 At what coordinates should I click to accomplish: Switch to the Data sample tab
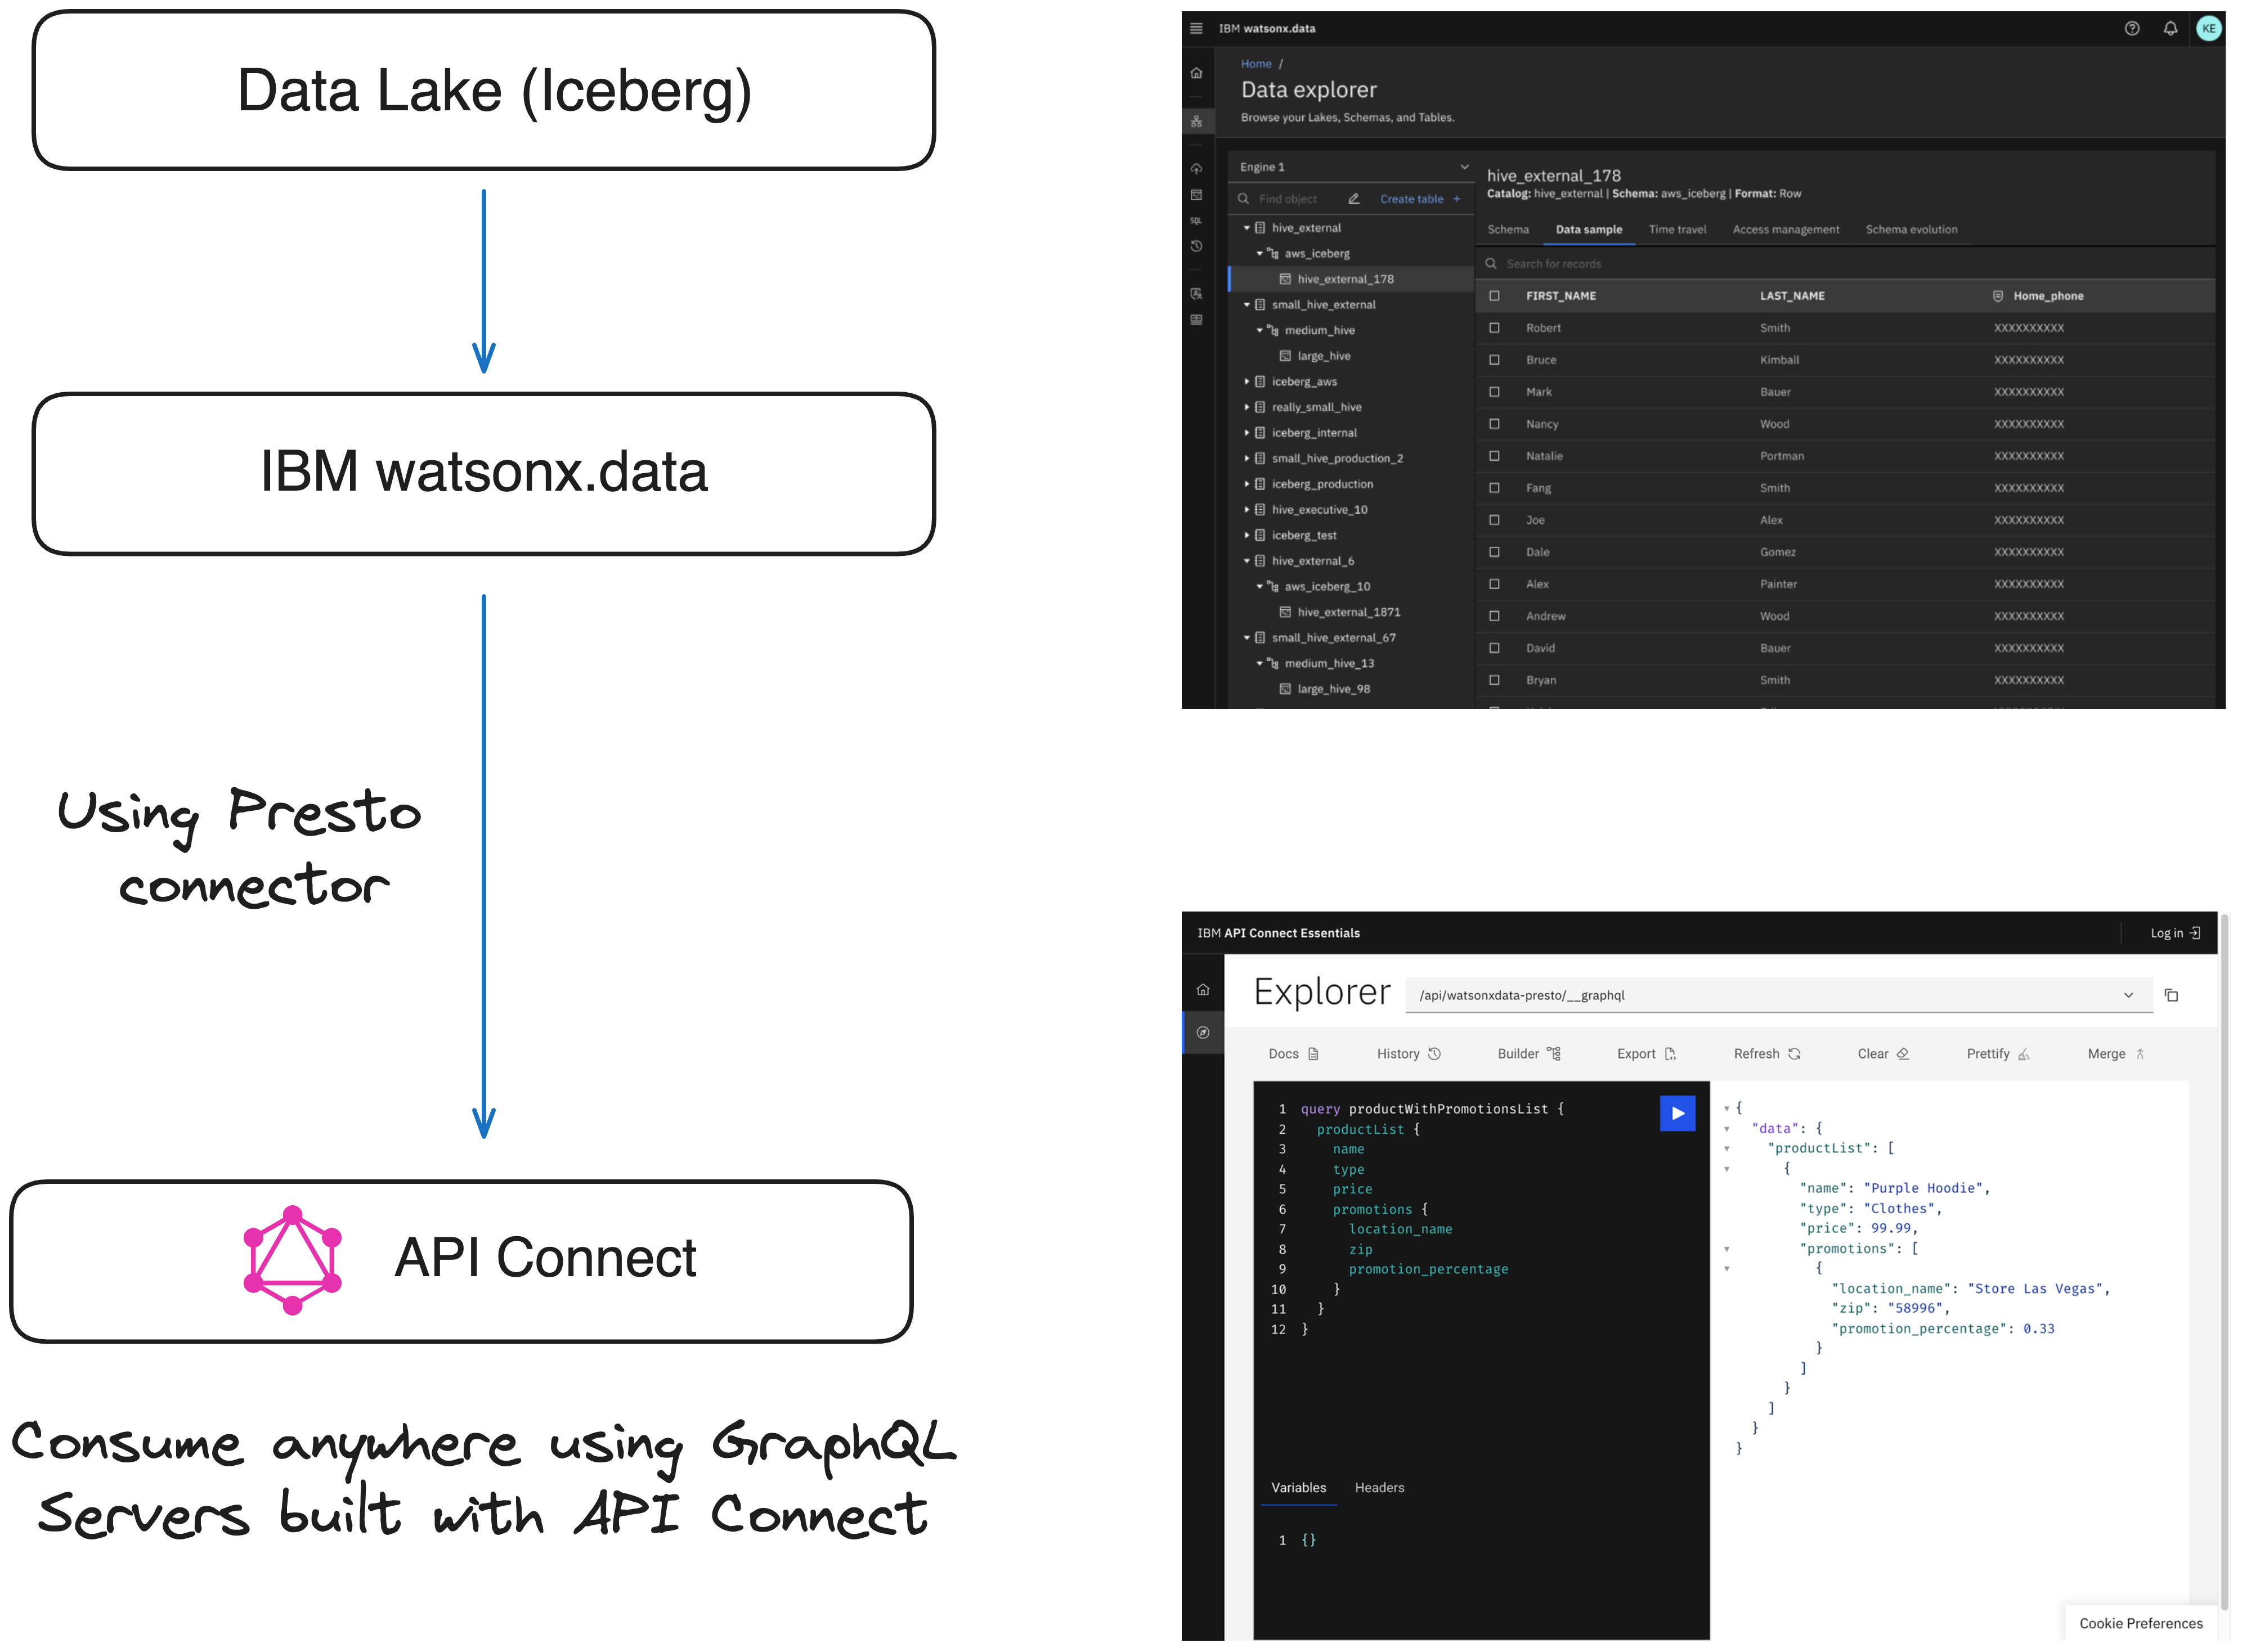tap(1588, 230)
